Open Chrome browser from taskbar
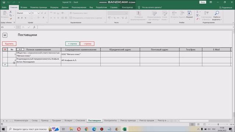This screenshot has height=132, width=235. 86,129
